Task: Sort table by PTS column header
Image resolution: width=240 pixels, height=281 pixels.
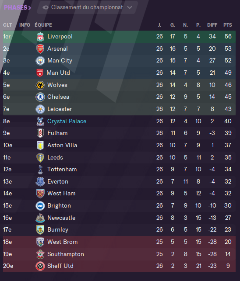Action: click(x=228, y=25)
